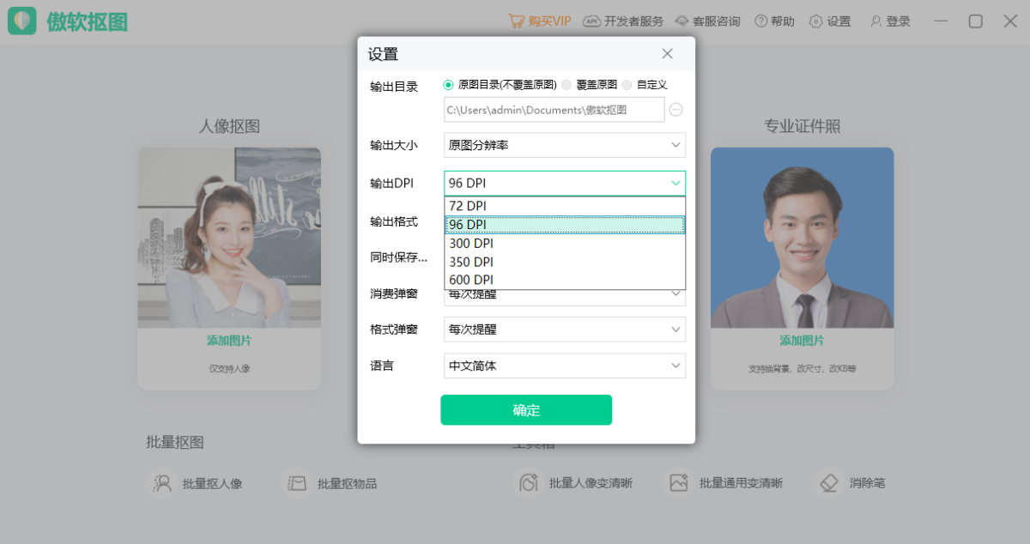
Task: Click the login user icon
Action: coord(875,21)
